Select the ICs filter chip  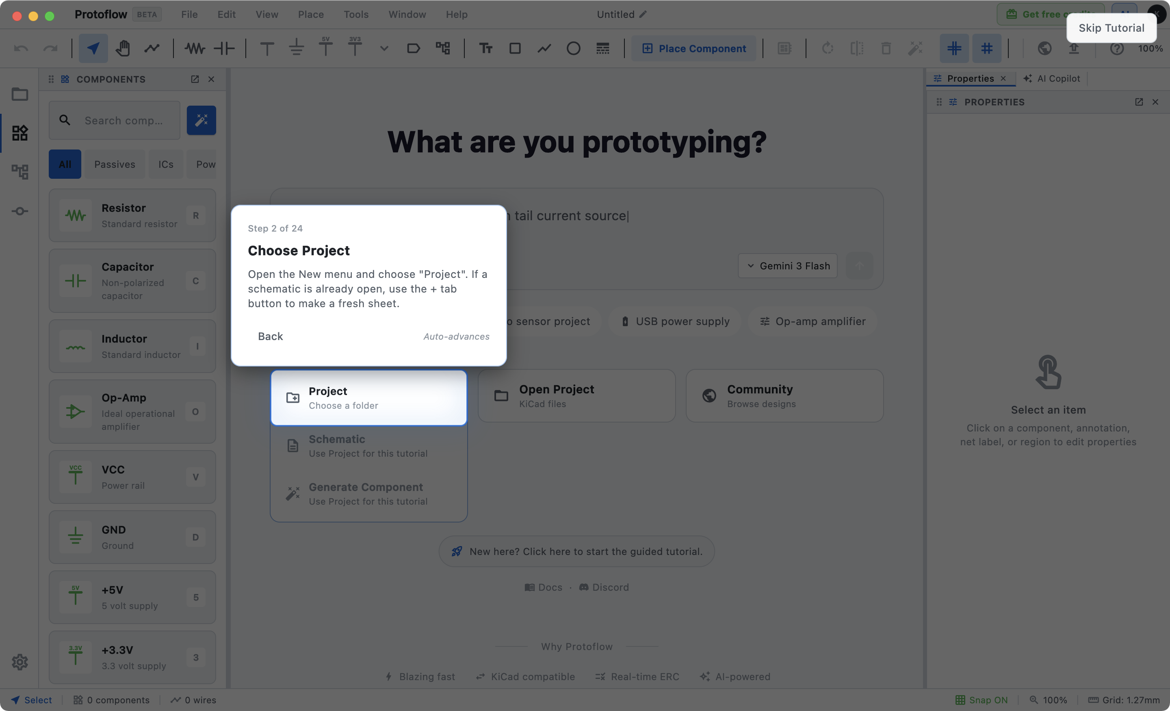(x=166, y=164)
